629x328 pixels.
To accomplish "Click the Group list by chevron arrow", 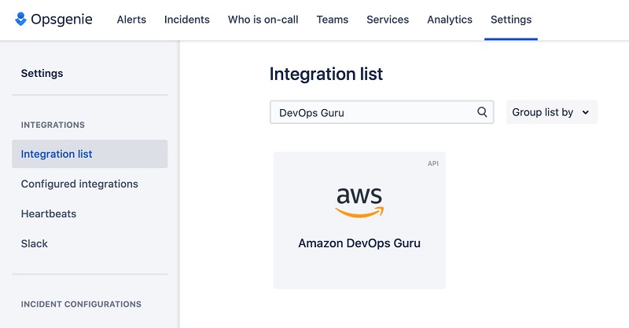I will pos(585,112).
